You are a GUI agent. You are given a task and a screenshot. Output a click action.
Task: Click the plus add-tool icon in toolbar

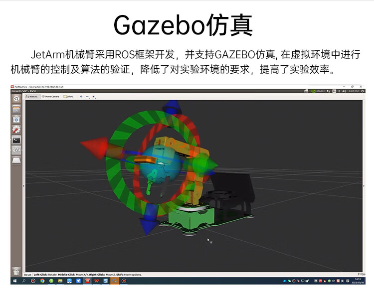pyautogui.click(x=81, y=96)
